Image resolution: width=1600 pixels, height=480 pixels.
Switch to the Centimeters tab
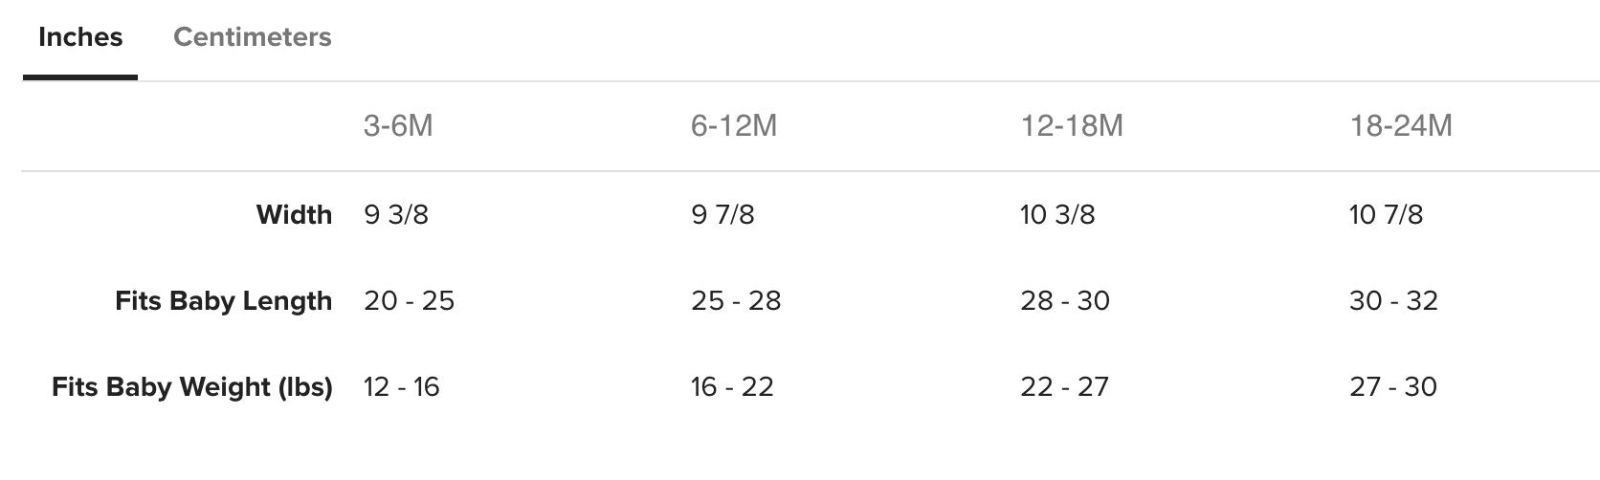pos(253,37)
